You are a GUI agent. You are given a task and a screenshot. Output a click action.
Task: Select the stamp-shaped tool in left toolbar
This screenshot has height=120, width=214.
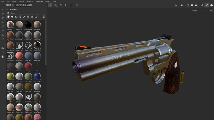3,35
